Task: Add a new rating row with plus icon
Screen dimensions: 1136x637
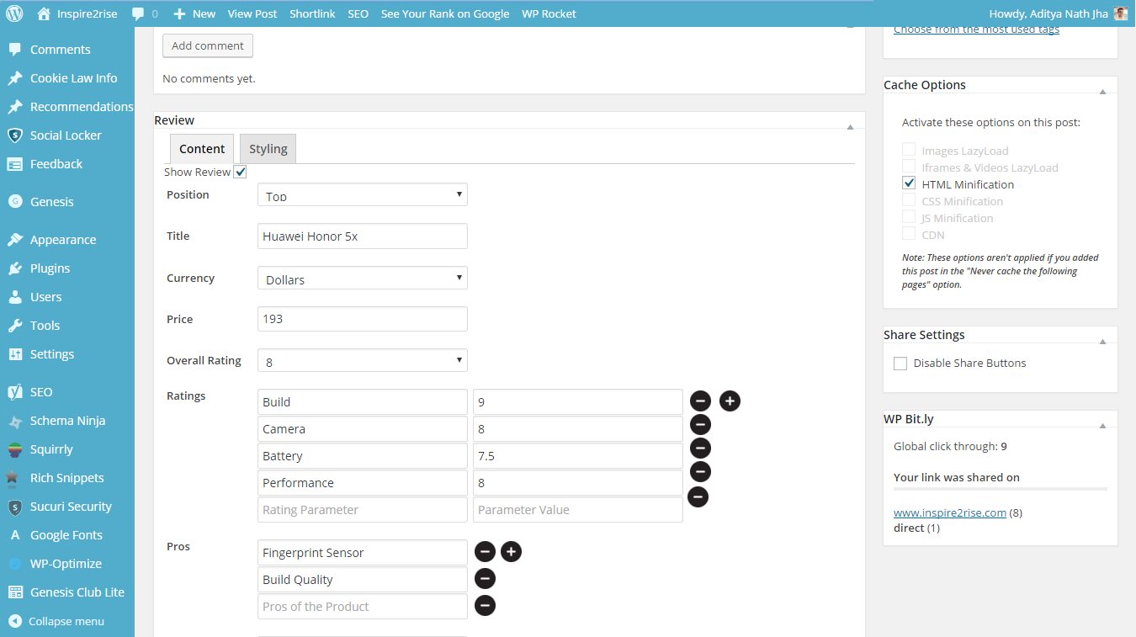Action: coord(730,401)
